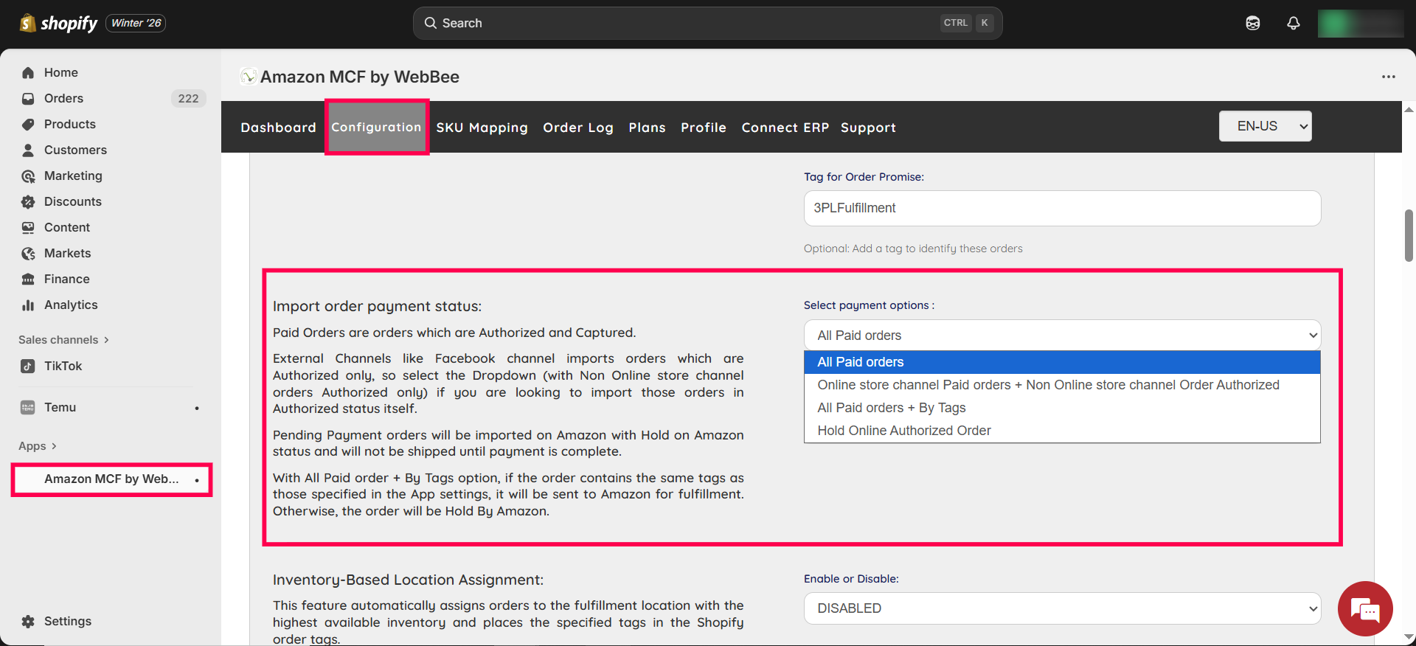Switch to the SKU Mapping tab
The width and height of the screenshot is (1416, 646).
482,128
